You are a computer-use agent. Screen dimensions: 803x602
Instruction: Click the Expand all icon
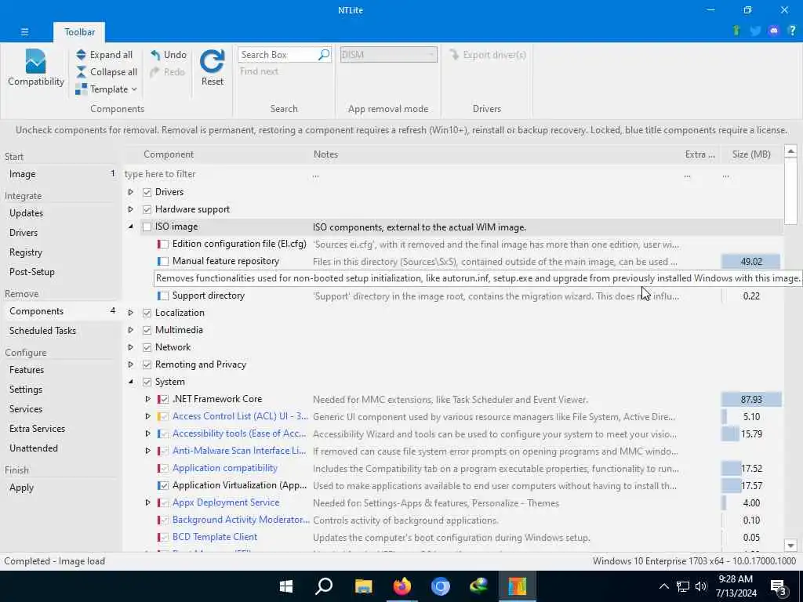click(x=81, y=54)
